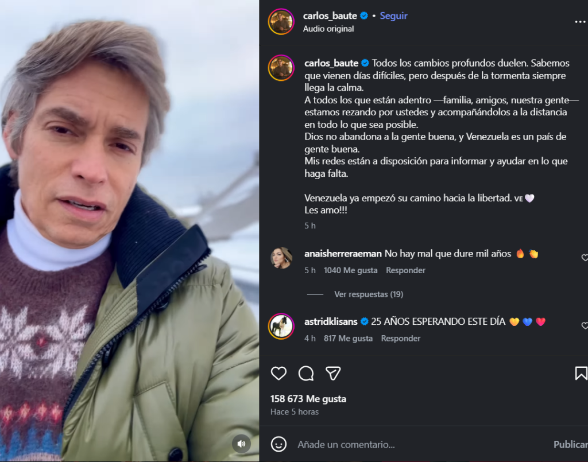Open the emoji picker in comment box

click(278, 444)
